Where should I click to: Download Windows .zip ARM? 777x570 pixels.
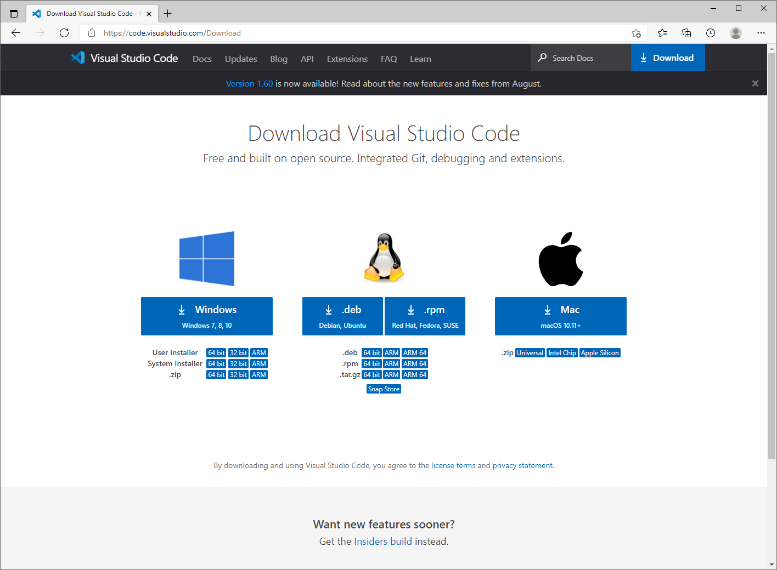pyautogui.click(x=259, y=375)
